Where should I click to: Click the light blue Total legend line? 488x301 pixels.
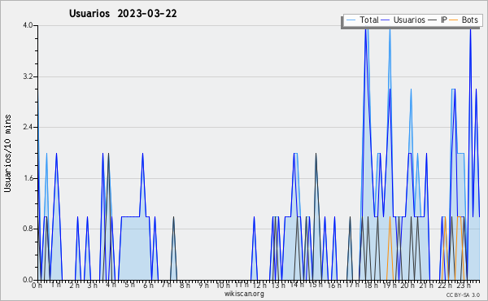(351, 20)
